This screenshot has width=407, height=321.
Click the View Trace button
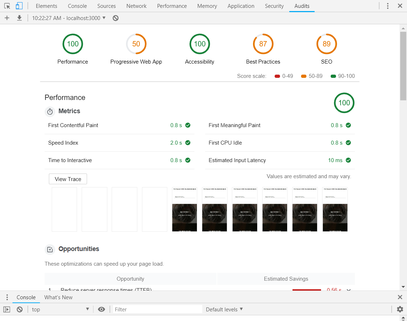coord(68,179)
